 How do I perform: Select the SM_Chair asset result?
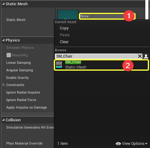[x=101, y=65]
